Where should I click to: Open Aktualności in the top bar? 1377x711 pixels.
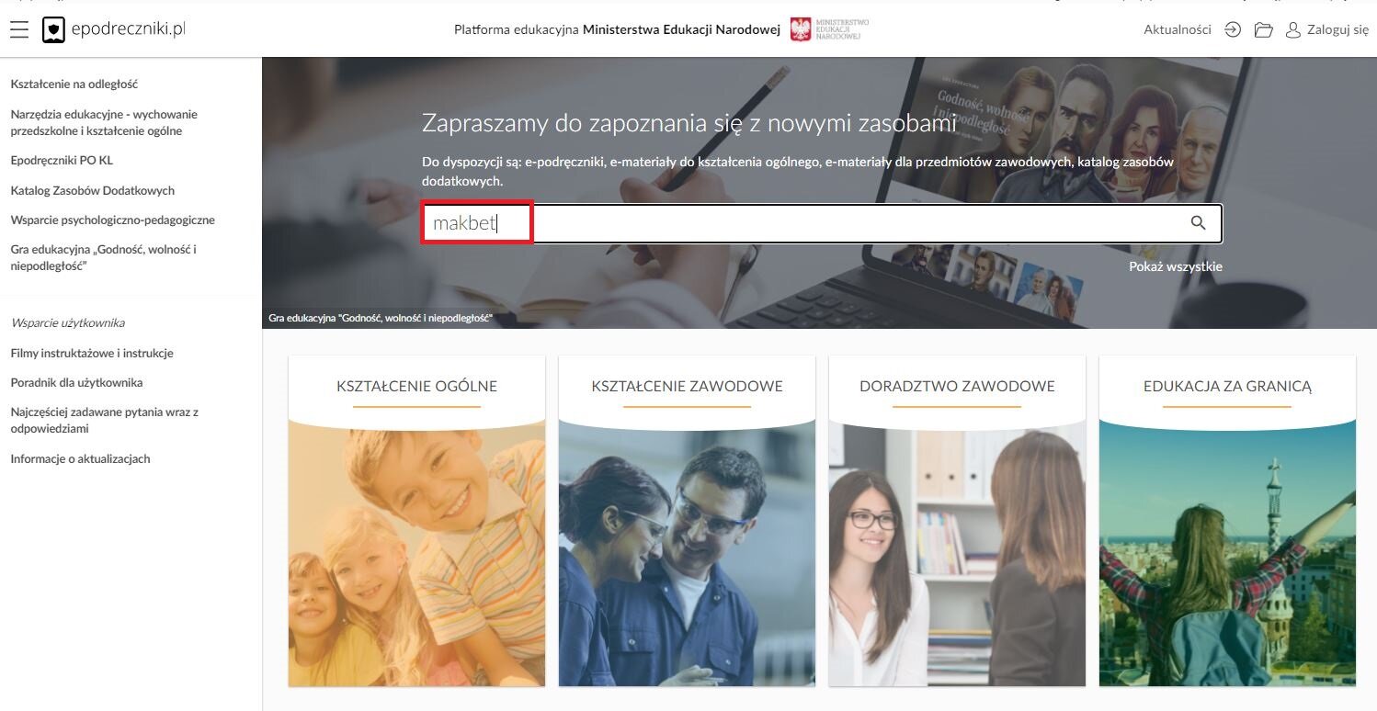pyautogui.click(x=1177, y=29)
